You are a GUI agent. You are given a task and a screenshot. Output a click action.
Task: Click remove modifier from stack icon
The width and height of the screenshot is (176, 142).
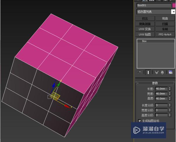pyautogui.click(x=162, y=72)
